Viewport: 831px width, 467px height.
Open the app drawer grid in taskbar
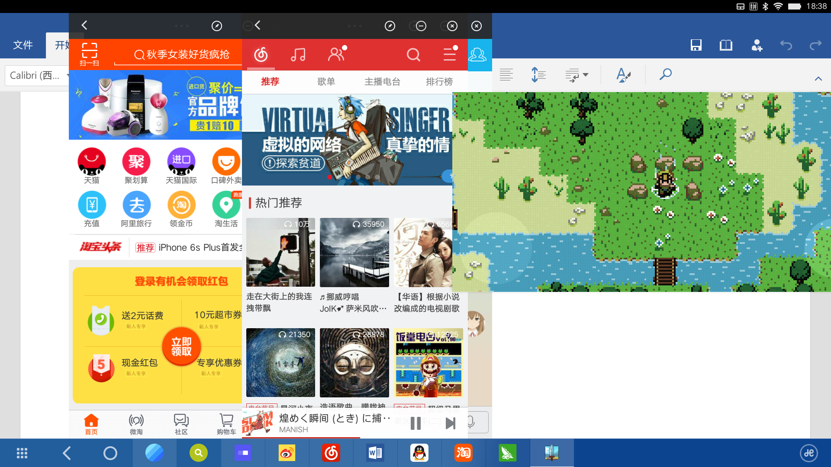(x=22, y=453)
